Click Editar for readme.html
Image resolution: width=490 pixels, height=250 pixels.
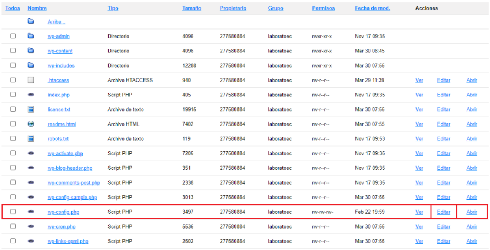444,124
